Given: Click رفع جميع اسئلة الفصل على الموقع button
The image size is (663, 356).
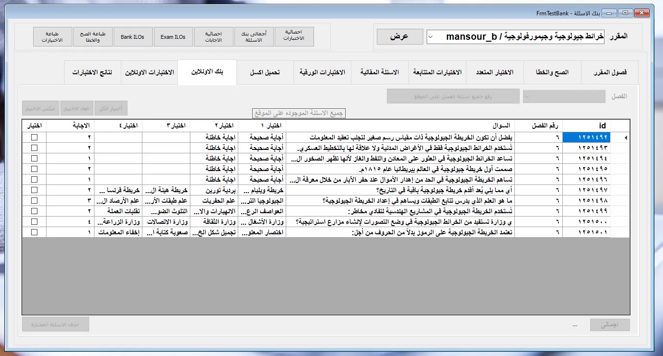Looking at the screenshot, I should pyautogui.click(x=454, y=96).
